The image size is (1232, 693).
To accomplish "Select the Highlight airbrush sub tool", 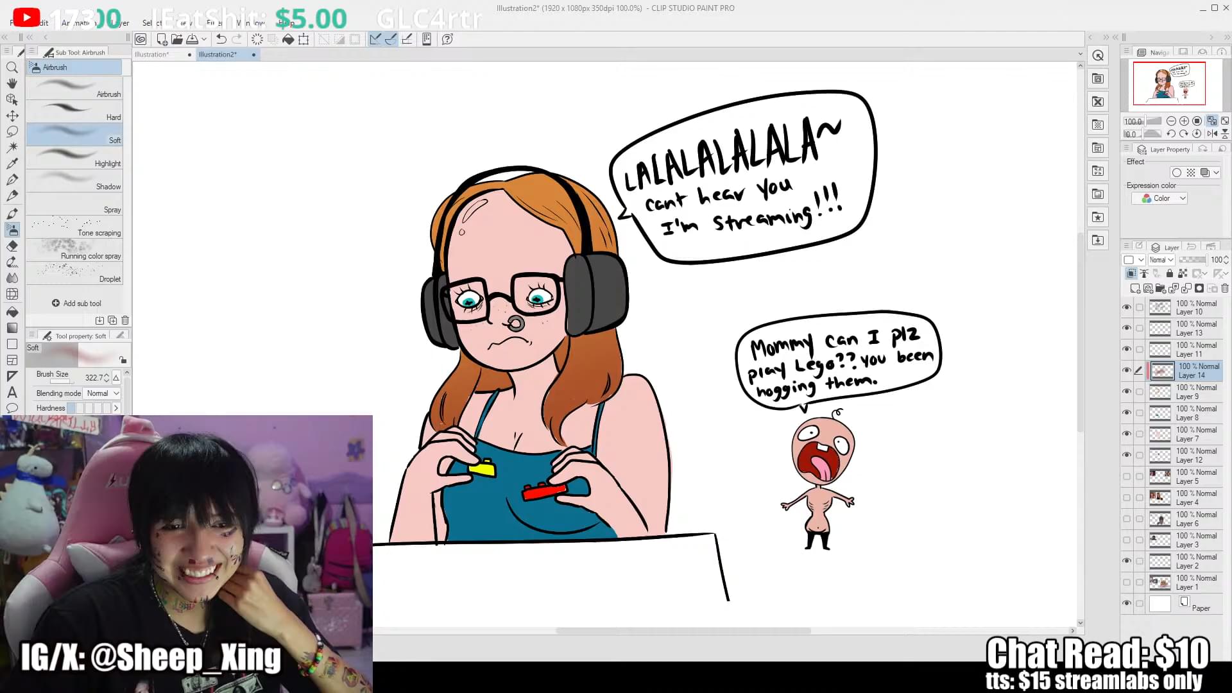I will pos(74,158).
